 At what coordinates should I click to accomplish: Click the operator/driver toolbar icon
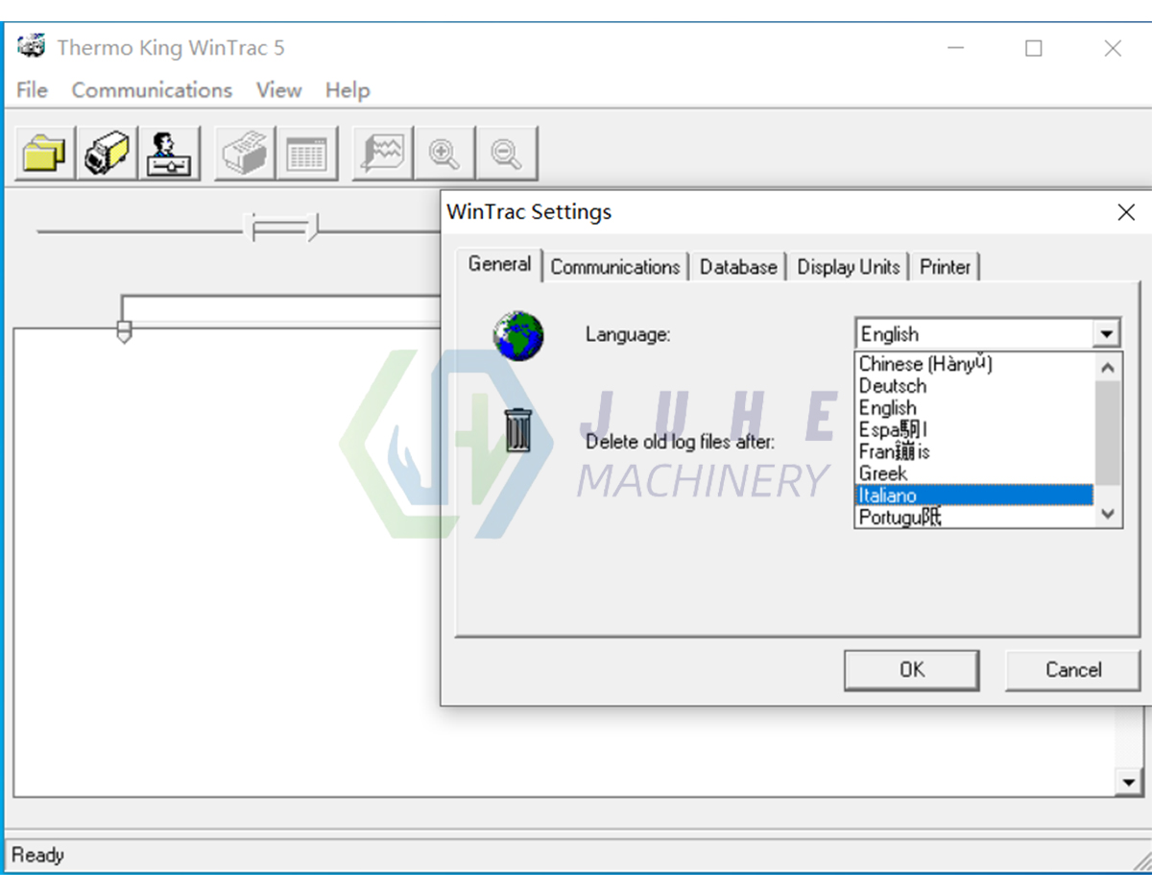pos(169,152)
